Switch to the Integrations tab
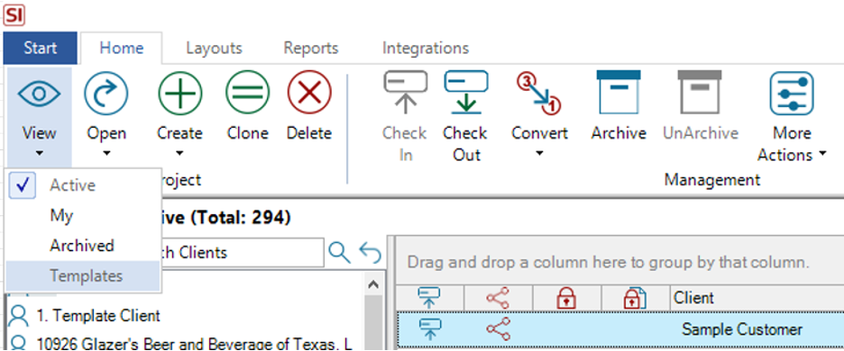This screenshot has height=351, width=844. [426, 48]
